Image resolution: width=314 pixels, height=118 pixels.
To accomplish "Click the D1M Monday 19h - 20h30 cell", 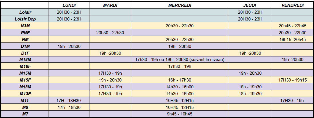I will pyautogui.click(x=69, y=46).
